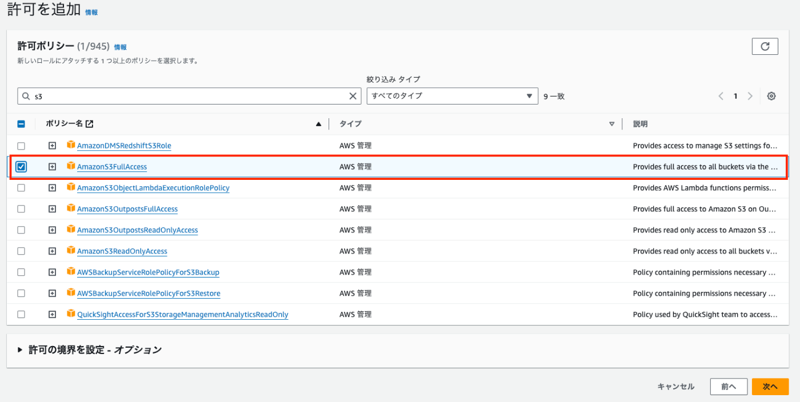Click the orange policy icon for AmazonS3ReadOnlyAccess
The width and height of the screenshot is (800, 402).
(x=71, y=250)
